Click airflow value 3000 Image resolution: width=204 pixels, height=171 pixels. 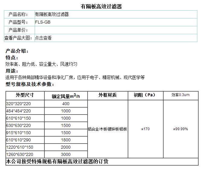pyautogui.click(x=66, y=154)
